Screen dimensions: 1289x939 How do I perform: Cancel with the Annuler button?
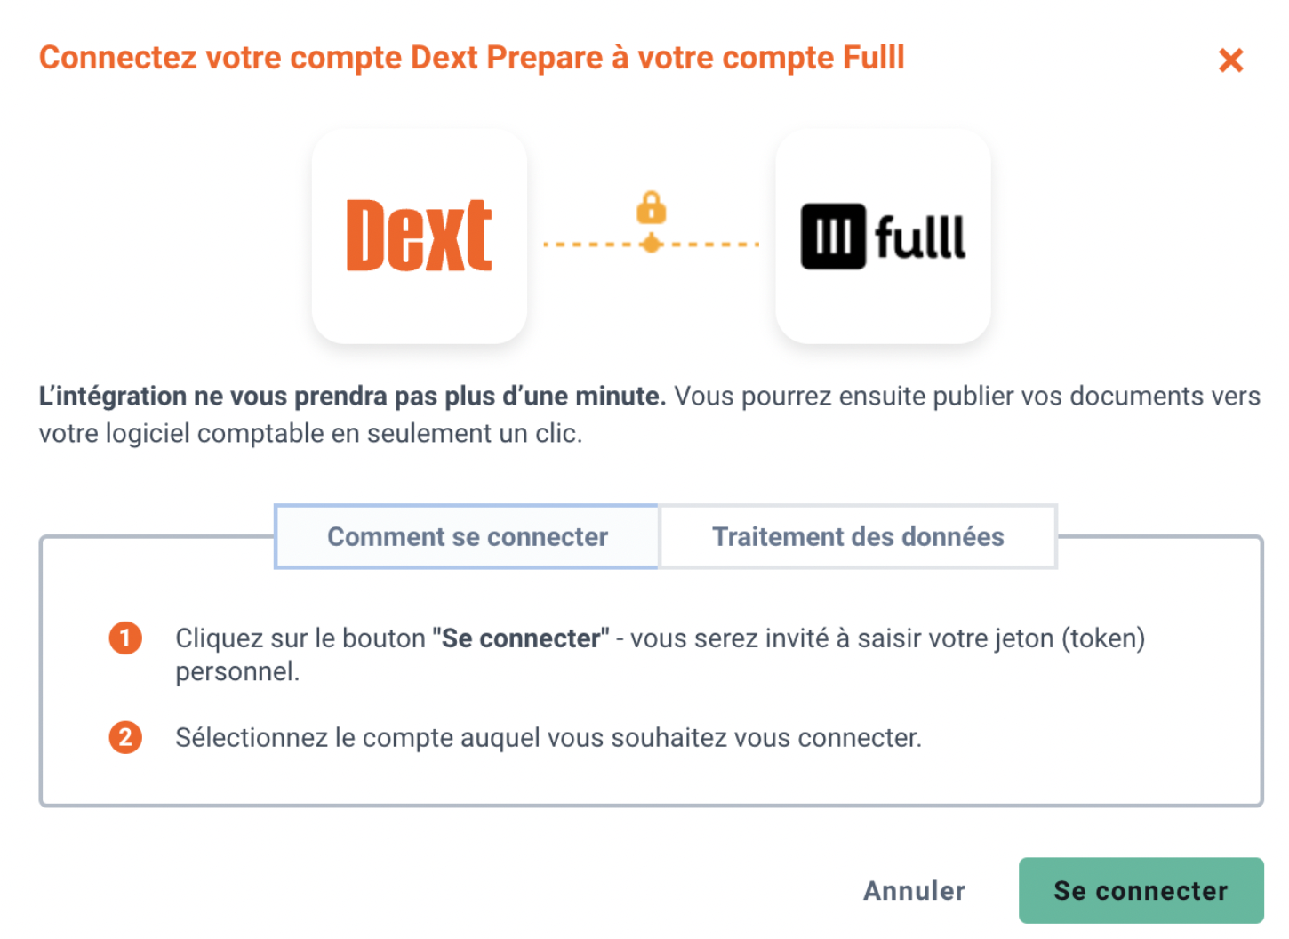coord(914,890)
